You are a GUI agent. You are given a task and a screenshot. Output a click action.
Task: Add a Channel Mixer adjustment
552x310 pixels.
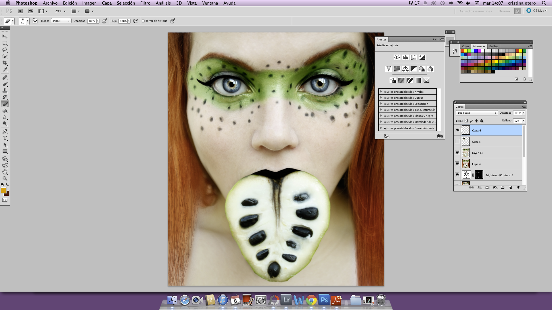coord(430,69)
